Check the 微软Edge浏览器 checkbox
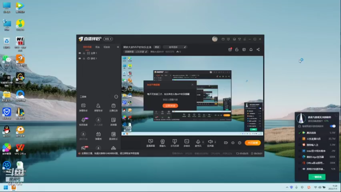This screenshot has width=341, height=192. pyautogui.click(x=300, y=157)
